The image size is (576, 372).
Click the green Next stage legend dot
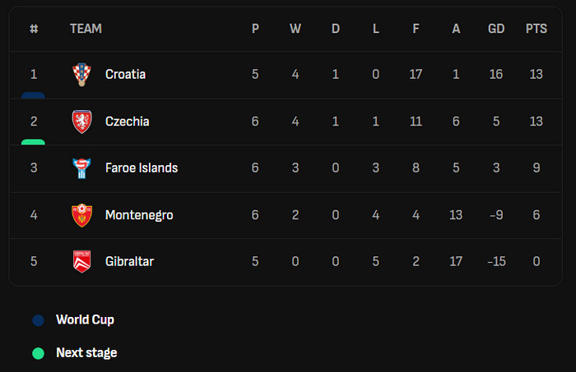(x=38, y=354)
